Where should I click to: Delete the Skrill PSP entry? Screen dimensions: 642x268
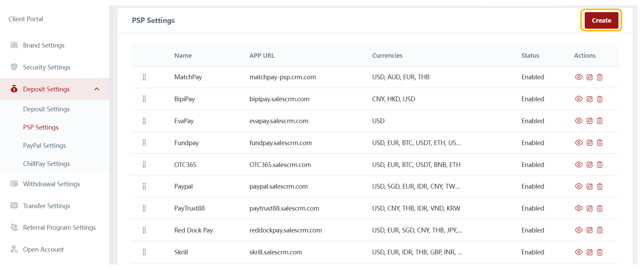600,252
